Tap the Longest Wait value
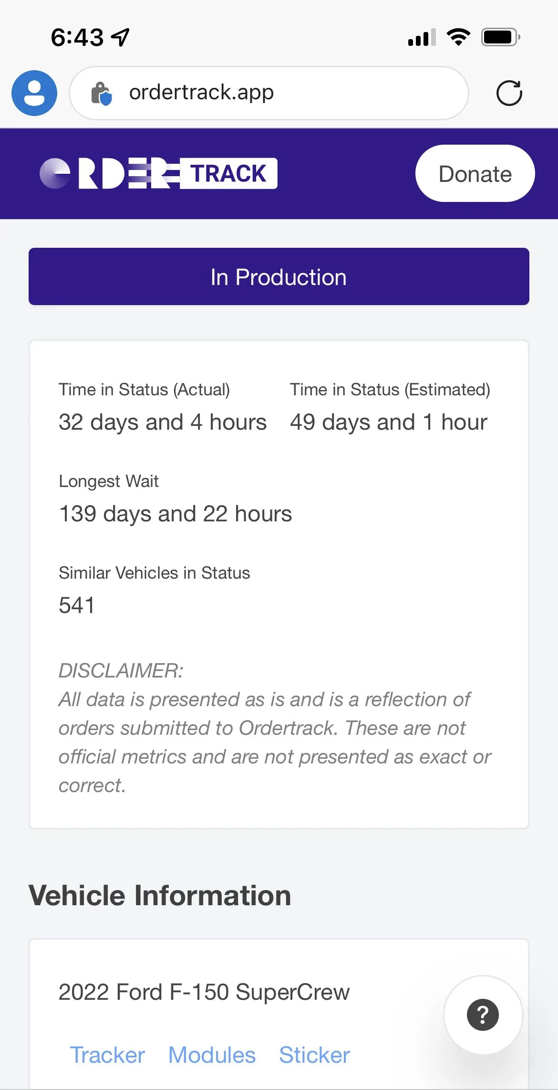558x1090 pixels. (175, 514)
